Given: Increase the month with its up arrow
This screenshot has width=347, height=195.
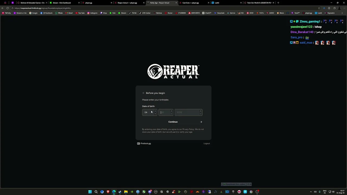Looking at the screenshot, I should click(x=155, y=111).
